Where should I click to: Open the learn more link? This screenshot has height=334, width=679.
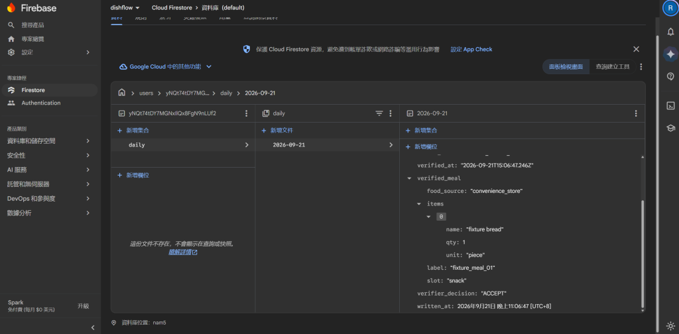click(x=183, y=252)
